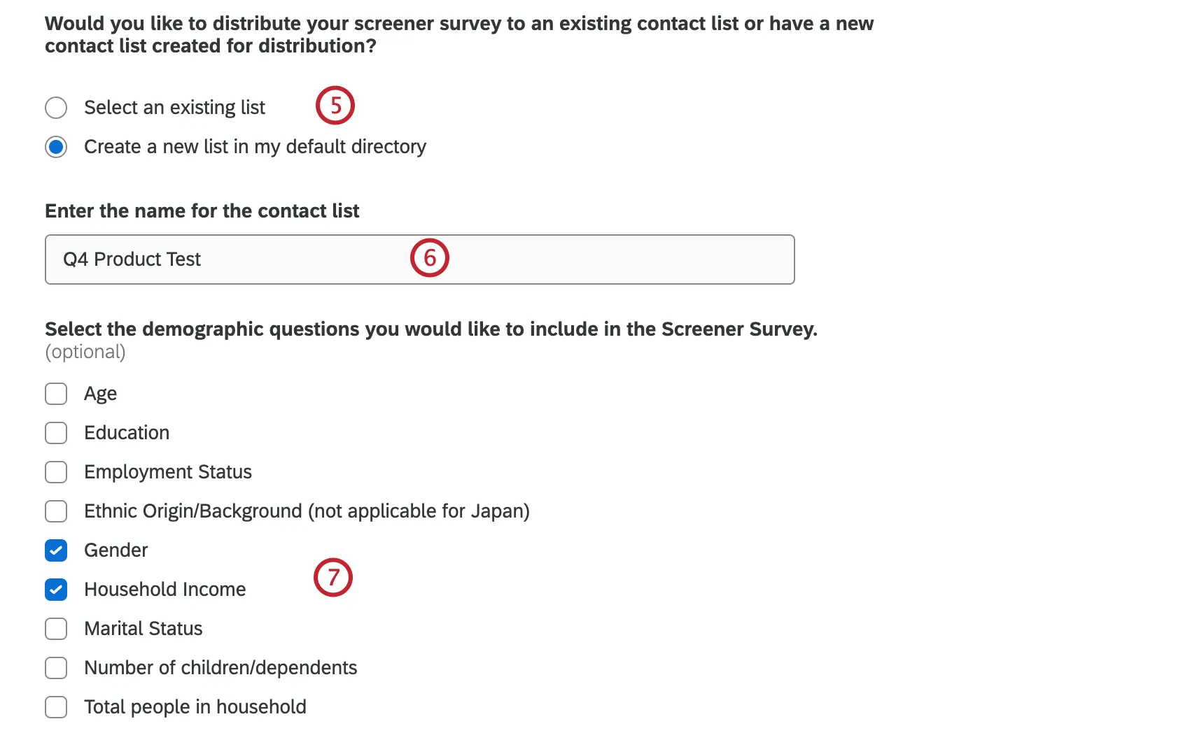Select "Create a new list in my default directory"
This screenshot has height=733, width=1190.
[56, 147]
